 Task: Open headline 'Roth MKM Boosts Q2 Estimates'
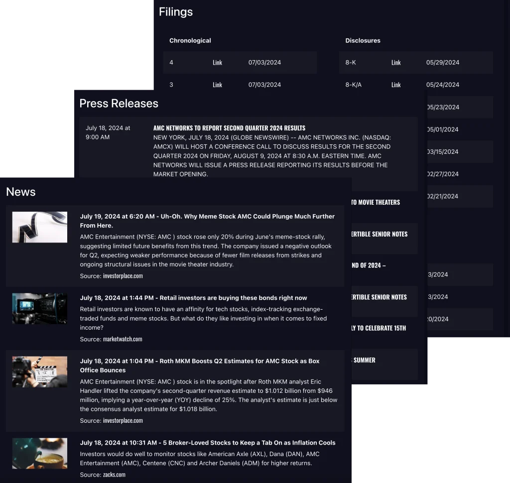pyautogui.click(x=200, y=365)
